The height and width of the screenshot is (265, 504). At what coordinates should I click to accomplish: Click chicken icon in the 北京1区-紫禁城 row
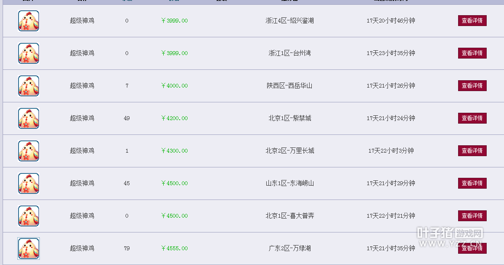[x=29, y=118]
